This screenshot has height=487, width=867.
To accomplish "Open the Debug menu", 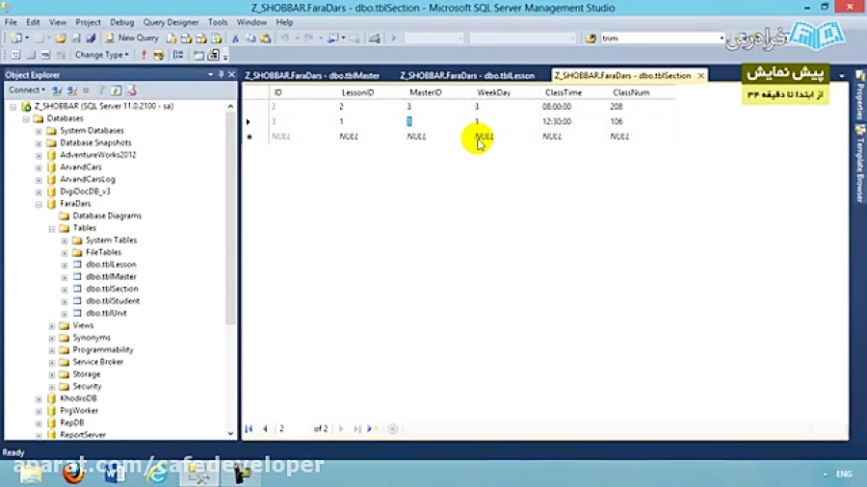I will point(121,22).
